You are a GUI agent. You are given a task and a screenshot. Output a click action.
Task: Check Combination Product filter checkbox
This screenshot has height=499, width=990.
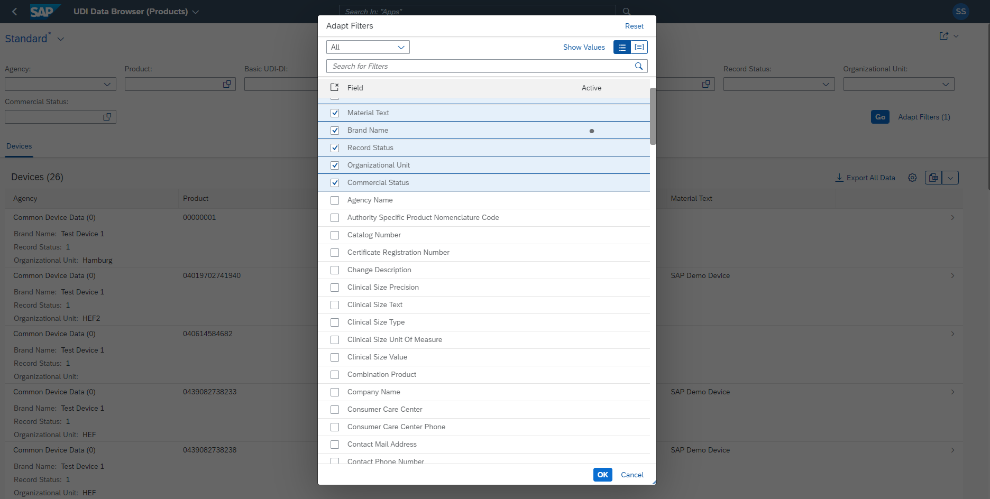coord(335,374)
